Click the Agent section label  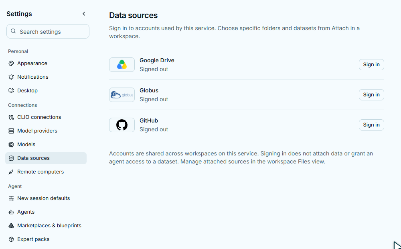[x=15, y=186]
